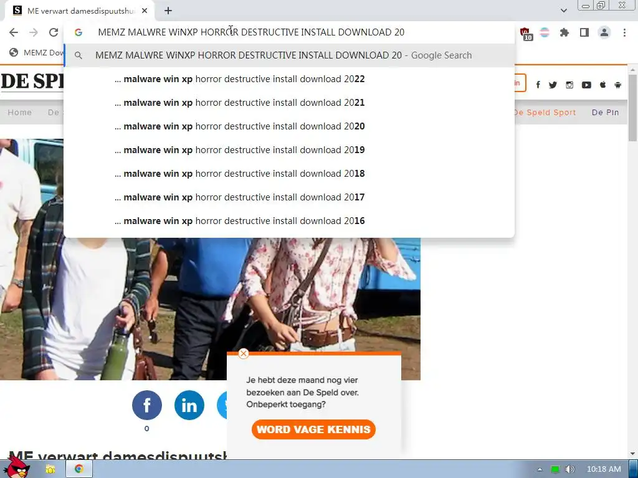Pick suggestion ending in download 2017

pos(289,197)
